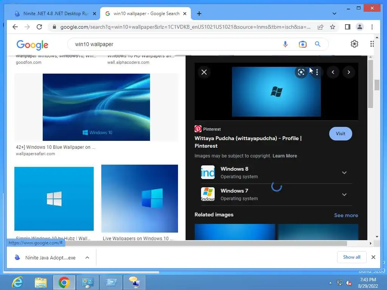The width and height of the screenshot is (387, 290).
Task: Show hidden system tray icons
Action: (330, 283)
